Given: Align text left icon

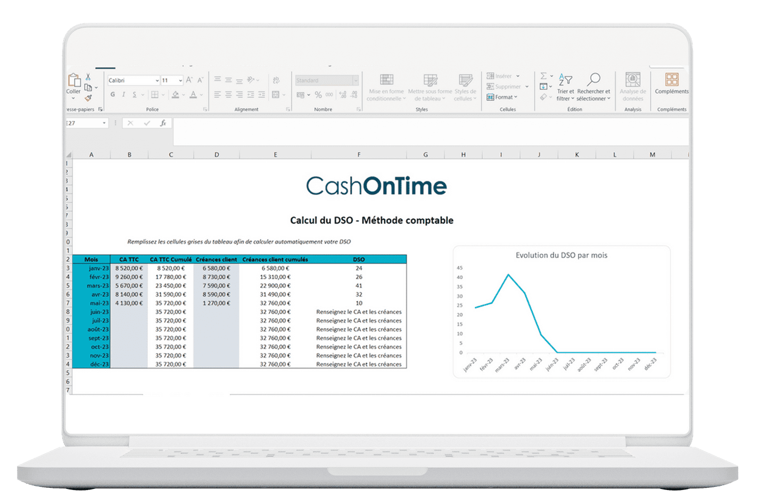Looking at the screenshot, I should [218, 95].
